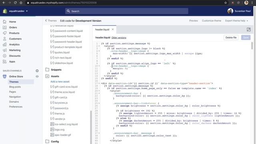Open the Suvankar Paul account menu

tap(239, 11)
